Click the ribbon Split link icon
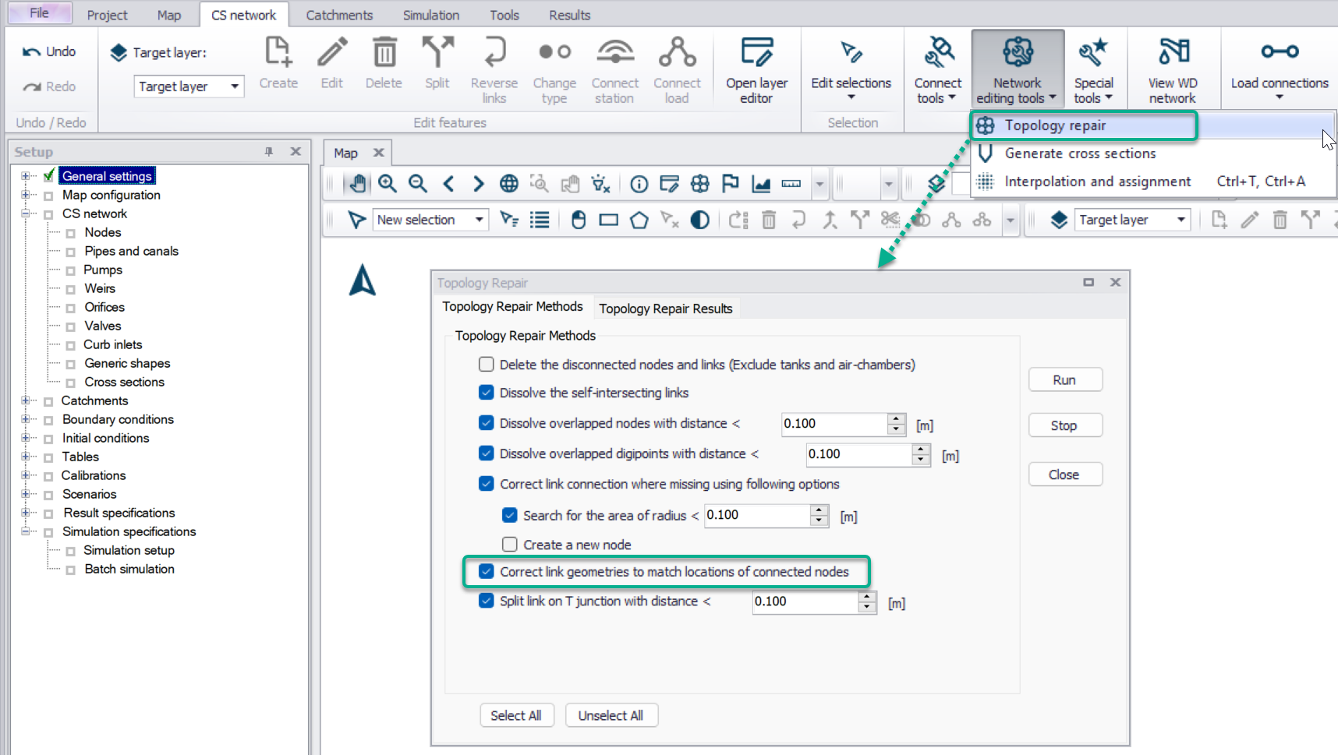 pos(437,52)
